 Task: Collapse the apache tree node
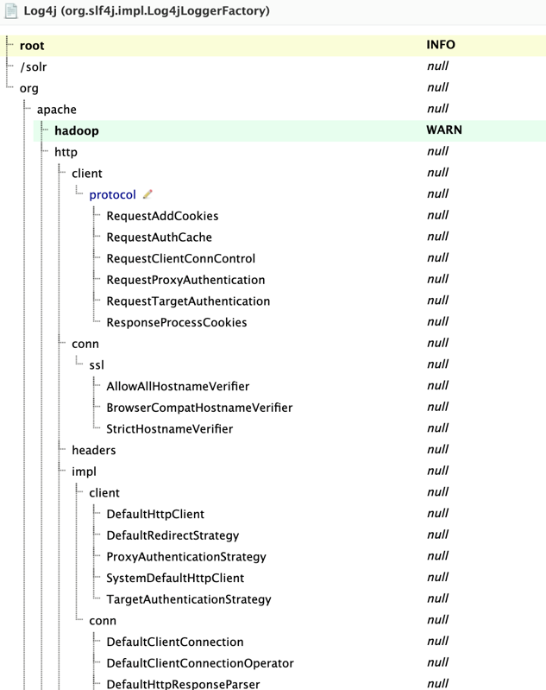click(57, 109)
